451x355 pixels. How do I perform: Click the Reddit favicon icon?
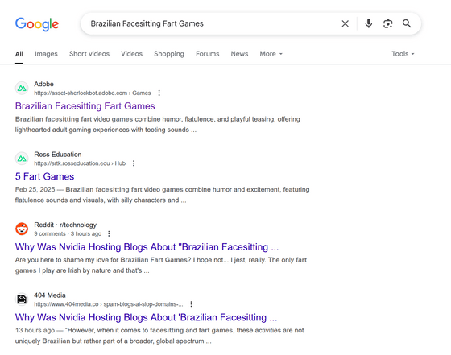pos(22,229)
